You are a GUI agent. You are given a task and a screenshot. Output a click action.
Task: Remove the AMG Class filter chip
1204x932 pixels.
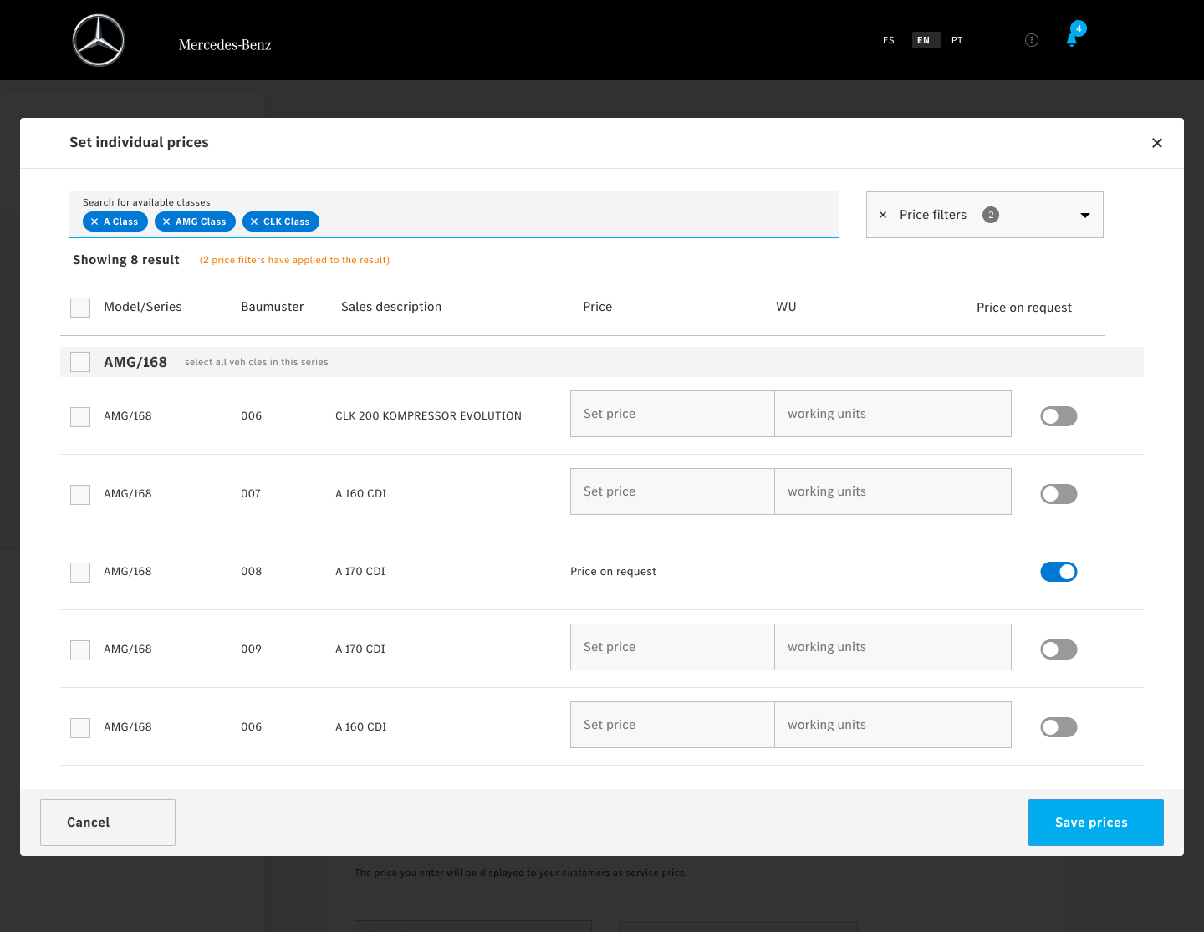(166, 222)
